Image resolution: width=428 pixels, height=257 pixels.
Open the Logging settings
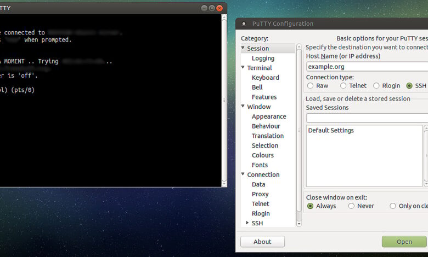click(263, 58)
